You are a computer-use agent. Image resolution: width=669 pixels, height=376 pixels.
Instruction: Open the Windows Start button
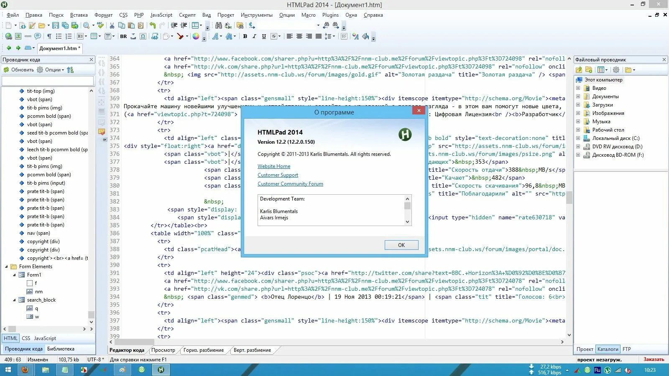[x=8, y=370]
